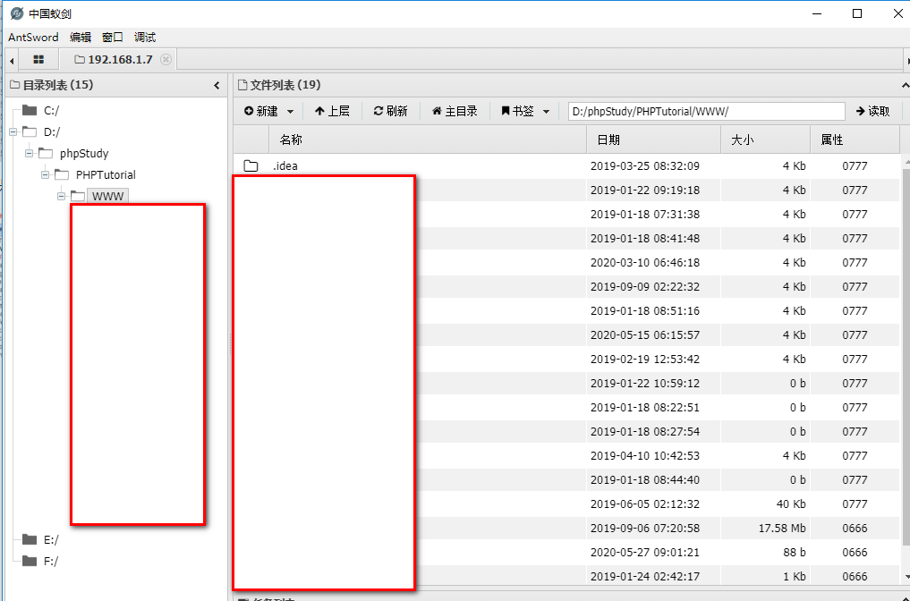Close the 192.168.1.7 tab

[x=166, y=59]
